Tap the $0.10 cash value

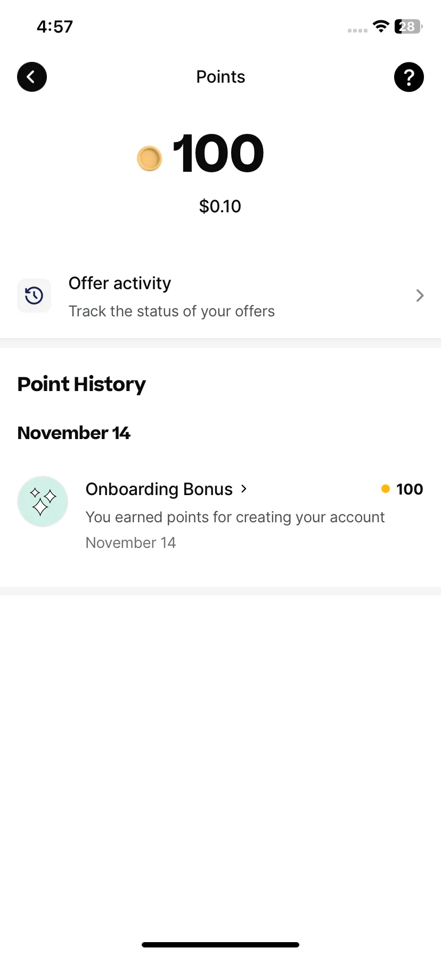pyautogui.click(x=220, y=206)
